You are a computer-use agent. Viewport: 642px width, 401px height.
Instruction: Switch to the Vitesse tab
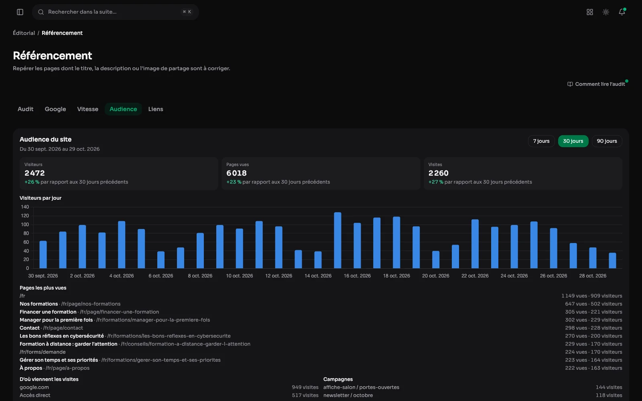(88, 109)
